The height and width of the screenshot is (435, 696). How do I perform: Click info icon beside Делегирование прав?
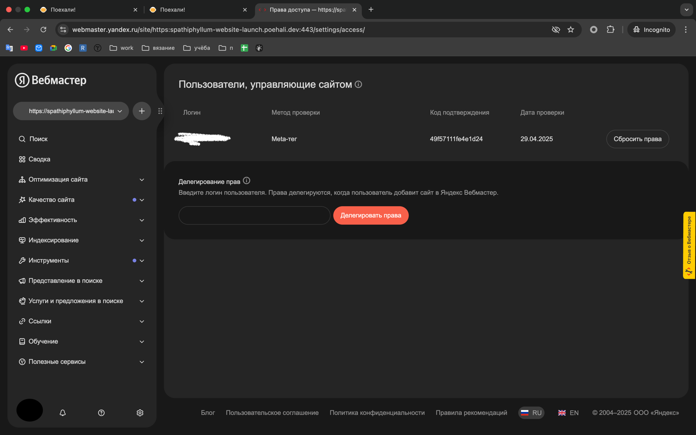coord(246,180)
